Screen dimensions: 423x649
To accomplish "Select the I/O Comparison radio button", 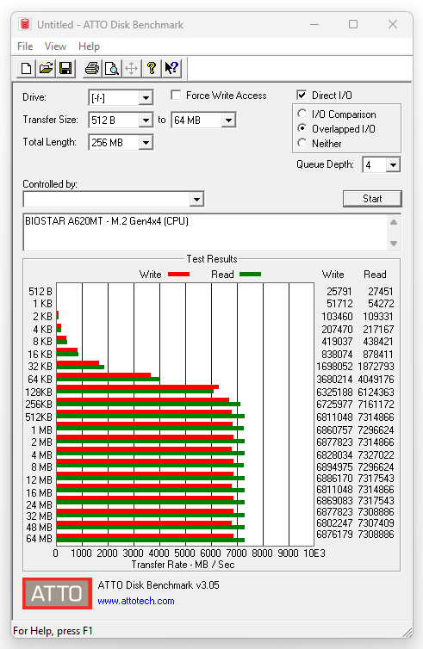I will point(302,114).
